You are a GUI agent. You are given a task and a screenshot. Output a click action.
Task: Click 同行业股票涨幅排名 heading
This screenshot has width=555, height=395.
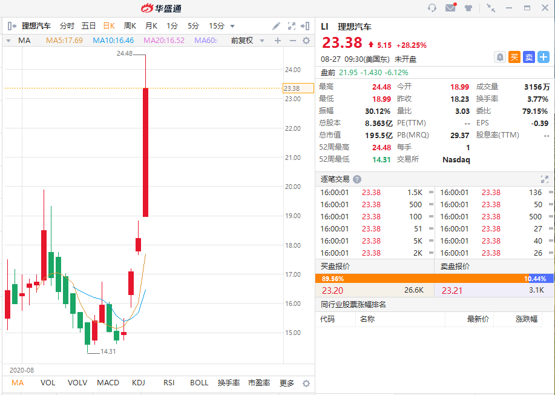click(353, 305)
